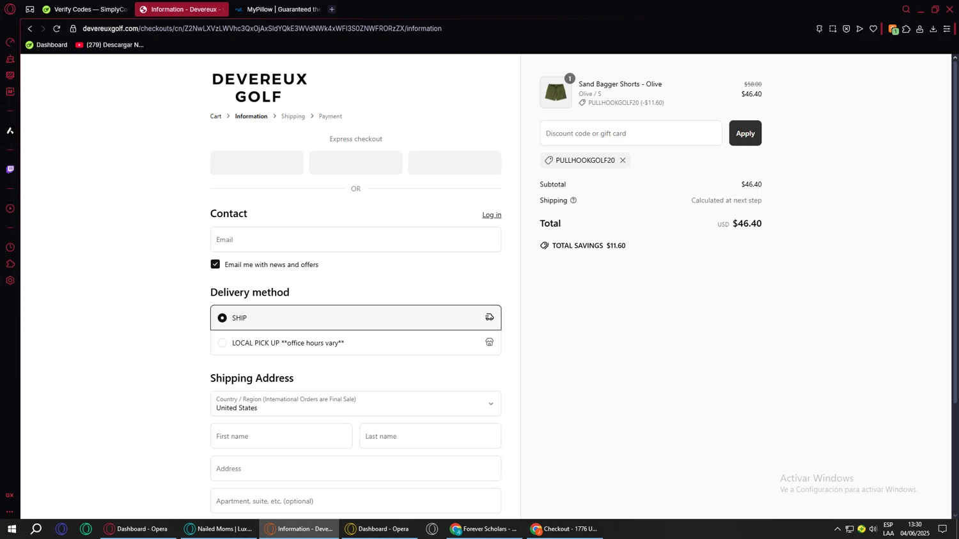Open the taskbar volume icon
959x539 pixels.
click(x=873, y=529)
